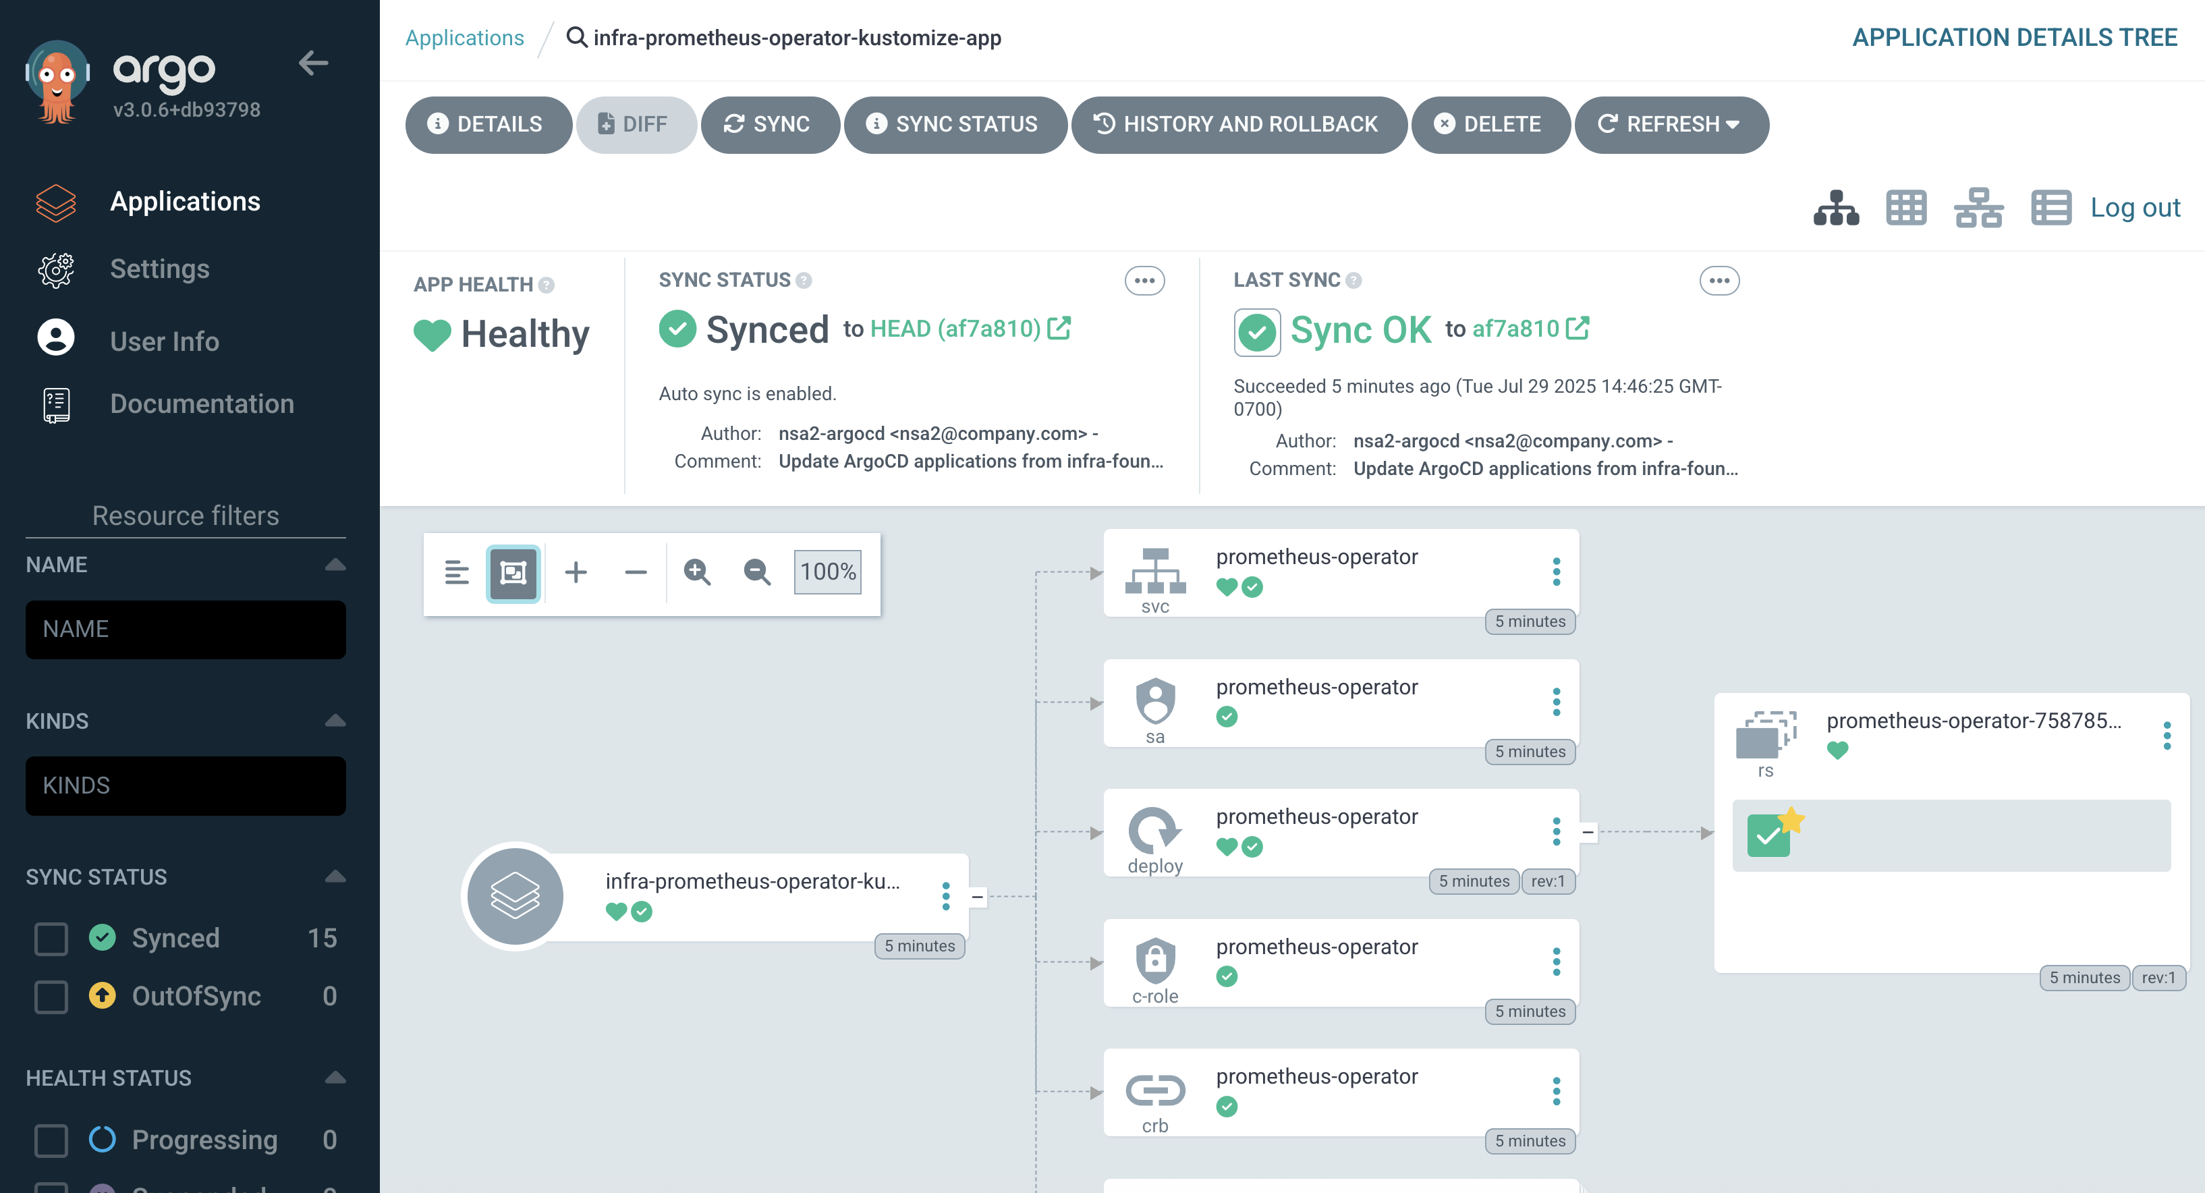Click the search icon beside app name

576,38
